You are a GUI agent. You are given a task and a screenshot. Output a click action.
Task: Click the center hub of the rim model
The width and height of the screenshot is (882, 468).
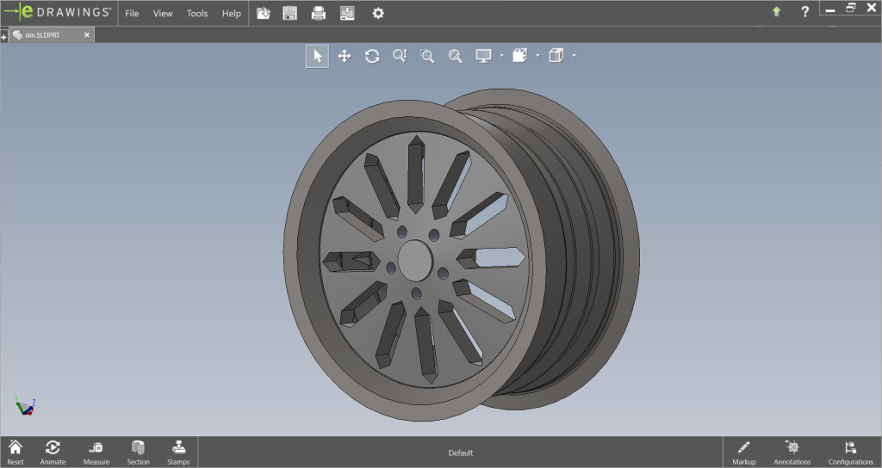(x=414, y=259)
